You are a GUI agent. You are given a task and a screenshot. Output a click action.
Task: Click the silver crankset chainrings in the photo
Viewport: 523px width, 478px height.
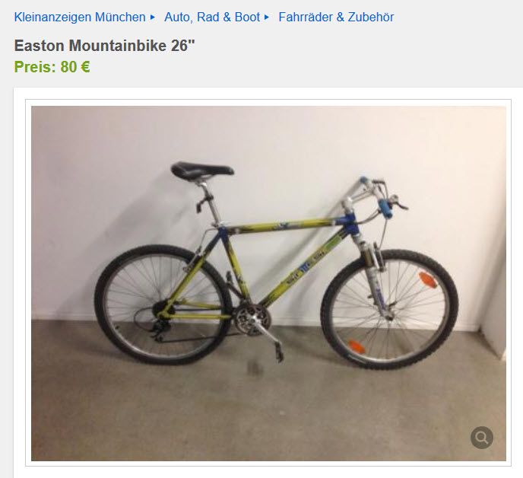[252, 319]
